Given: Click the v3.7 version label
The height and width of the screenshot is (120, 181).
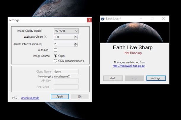Looking at the screenshot, I should (15, 98).
